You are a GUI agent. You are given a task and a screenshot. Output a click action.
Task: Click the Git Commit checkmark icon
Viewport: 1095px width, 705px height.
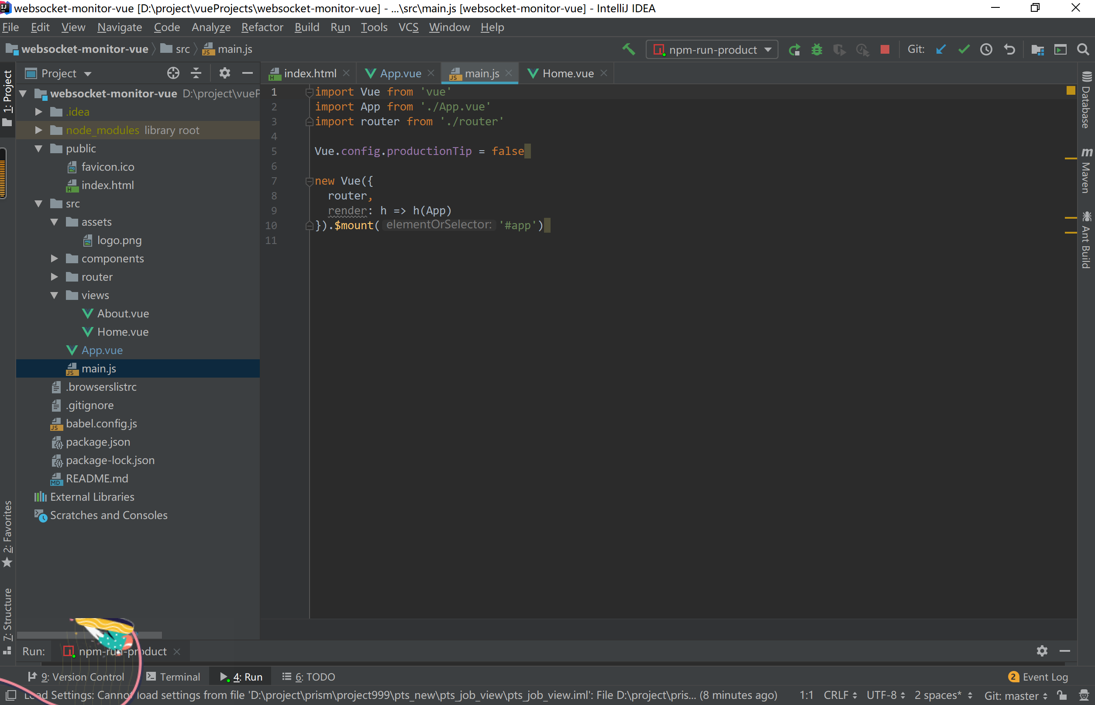pyautogui.click(x=964, y=49)
